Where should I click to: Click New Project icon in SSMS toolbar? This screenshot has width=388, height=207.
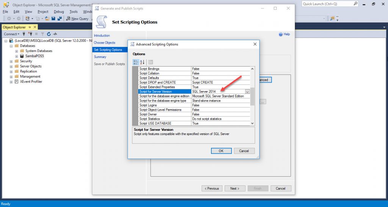27,19
